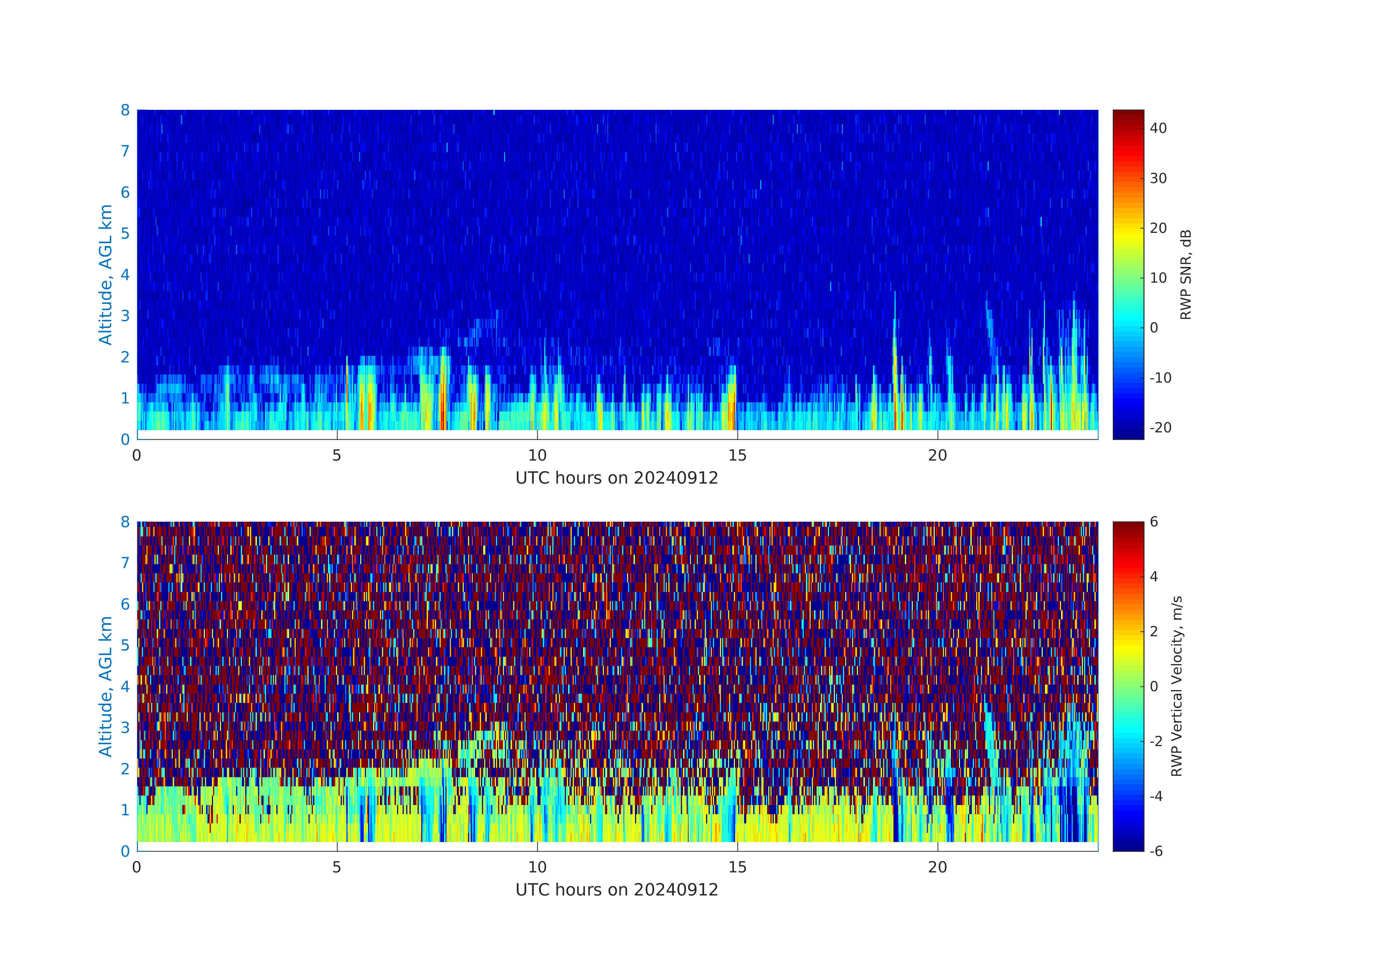Click the -20 tick on the SNR colorbar
The width and height of the screenshot is (1400, 961).
(x=1160, y=428)
